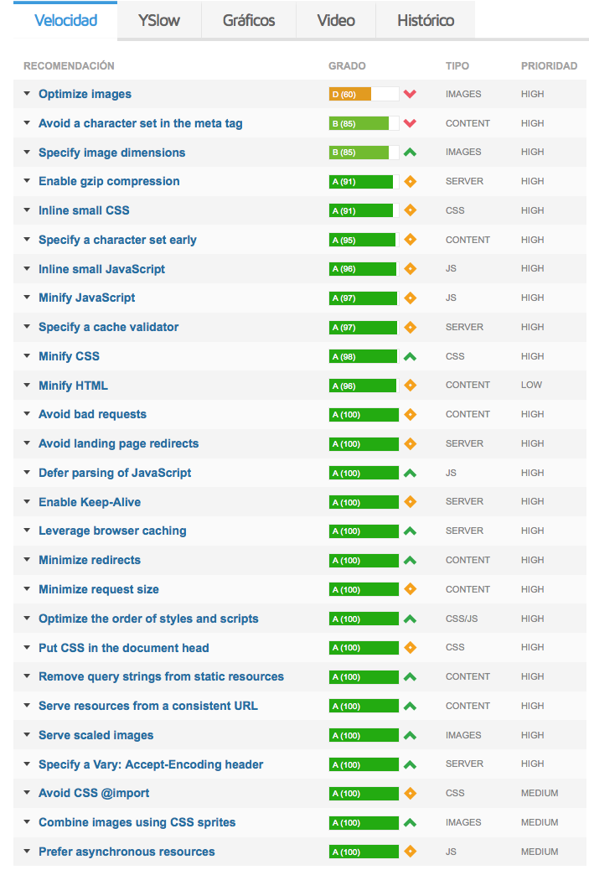
Task: Open the Gráficos tab
Action: point(249,20)
